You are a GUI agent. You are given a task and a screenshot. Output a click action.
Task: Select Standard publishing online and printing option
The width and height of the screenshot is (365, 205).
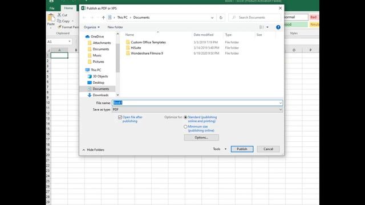[185, 117]
